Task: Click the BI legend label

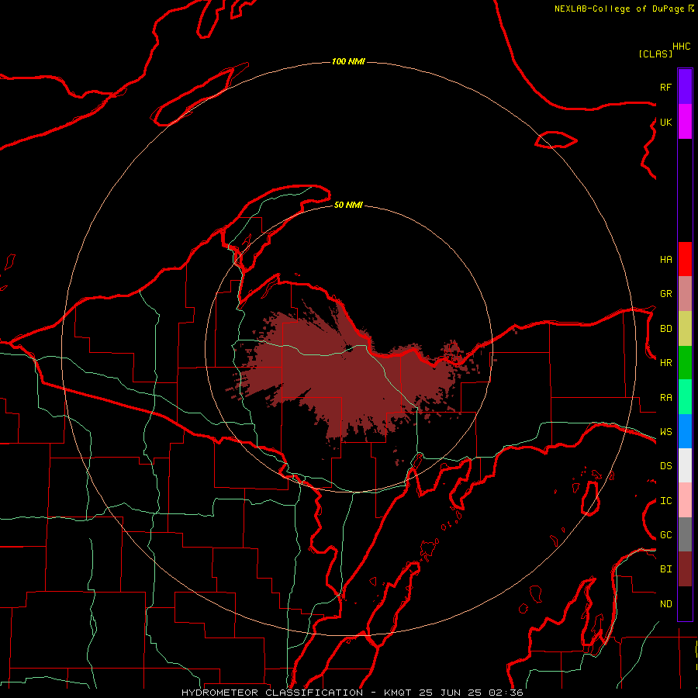Action: pos(665,569)
